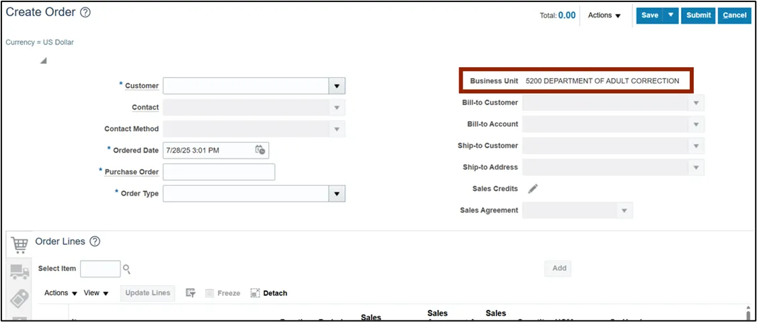Select the shopping cart Order Lines tab

point(19,245)
